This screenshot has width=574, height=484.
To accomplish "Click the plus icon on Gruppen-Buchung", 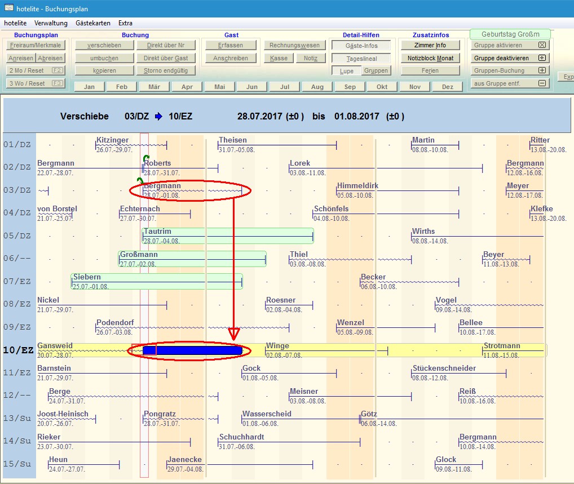I will pyautogui.click(x=542, y=70).
